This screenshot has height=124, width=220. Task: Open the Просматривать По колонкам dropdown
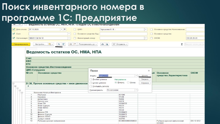(x=136, y=90)
